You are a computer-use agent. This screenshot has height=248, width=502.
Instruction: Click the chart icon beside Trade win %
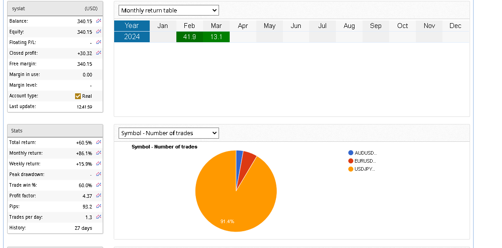(x=98, y=185)
